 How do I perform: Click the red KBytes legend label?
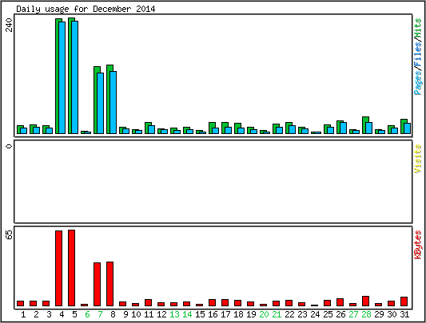[418, 245]
